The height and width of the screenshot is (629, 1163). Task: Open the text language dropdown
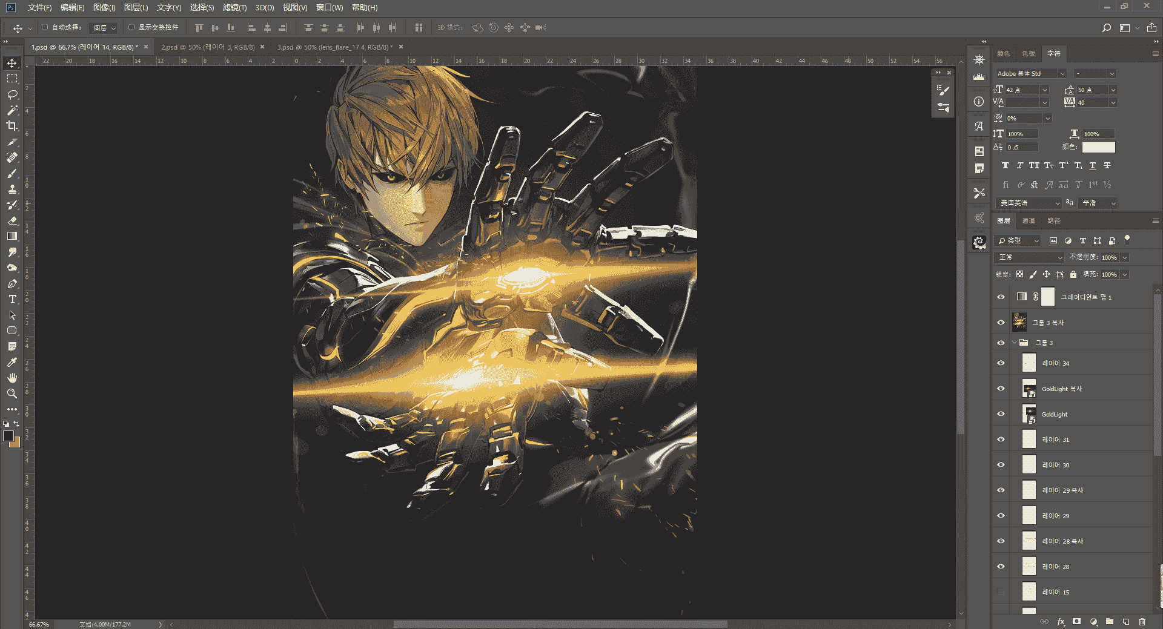(x=1030, y=203)
